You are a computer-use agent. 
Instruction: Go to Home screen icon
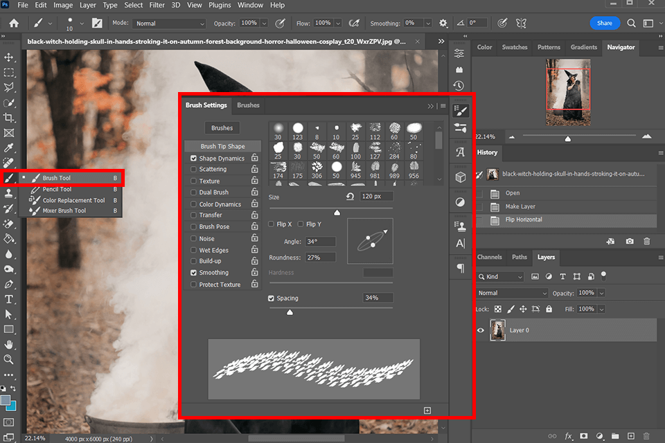tap(14, 24)
